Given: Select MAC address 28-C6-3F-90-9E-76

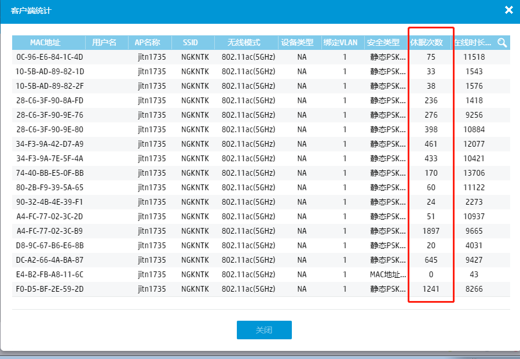Looking at the screenshot, I should click(50, 115).
